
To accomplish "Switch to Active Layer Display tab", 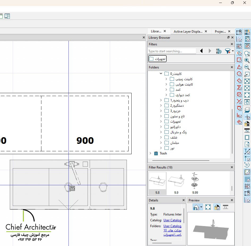I will [188, 31].
